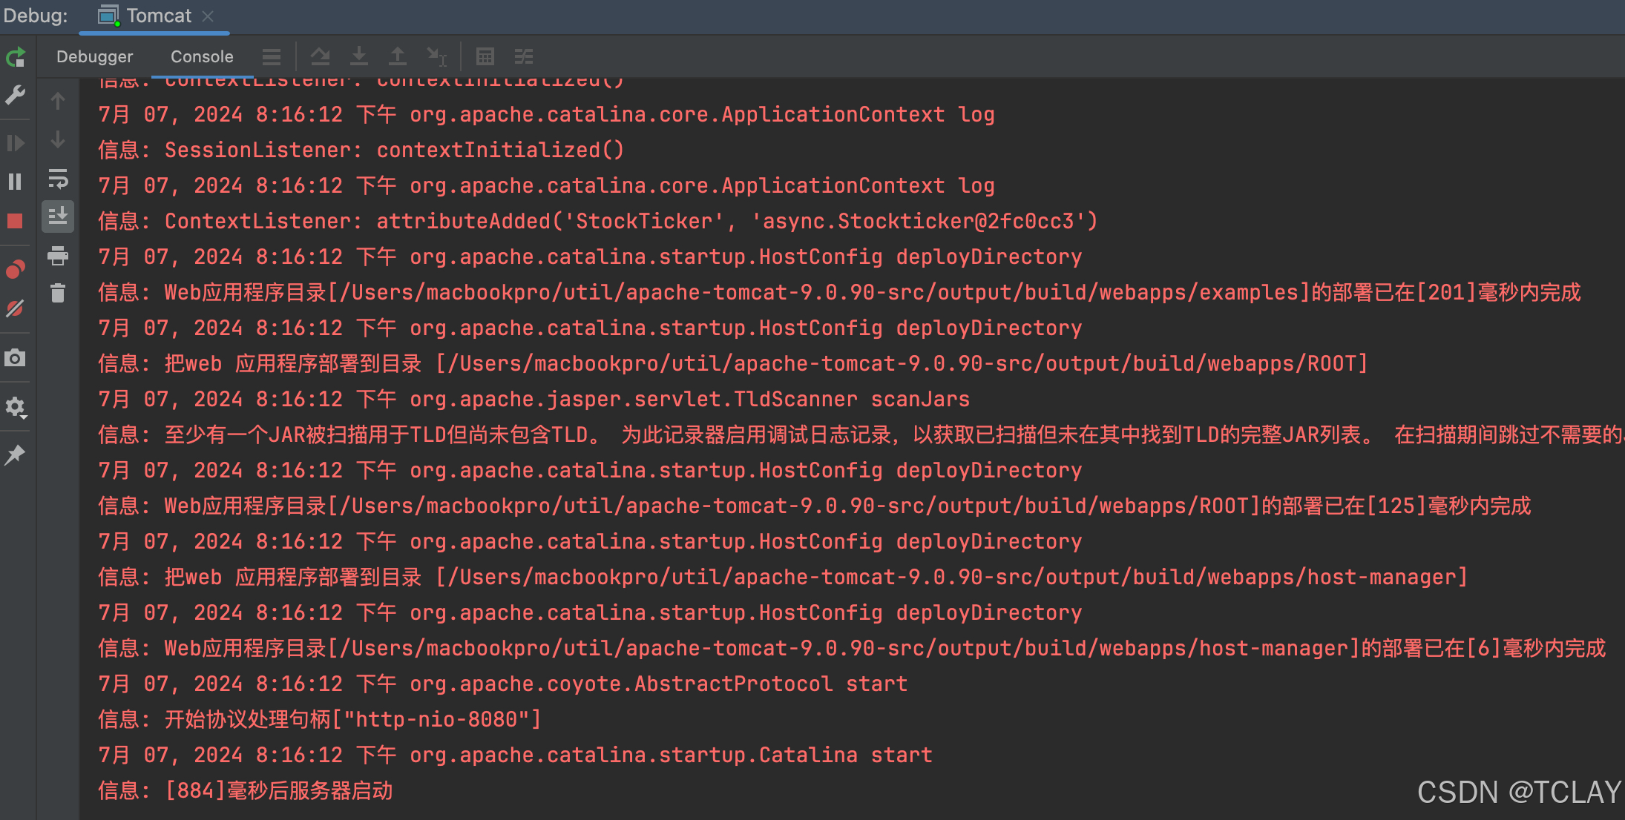Select the Console tab
The height and width of the screenshot is (820, 1625).
pyautogui.click(x=202, y=57)
